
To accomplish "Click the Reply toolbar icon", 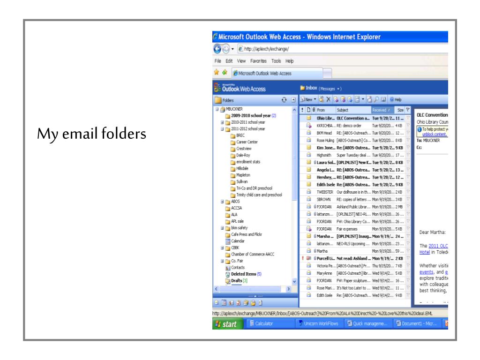I will tap(336, 99).
